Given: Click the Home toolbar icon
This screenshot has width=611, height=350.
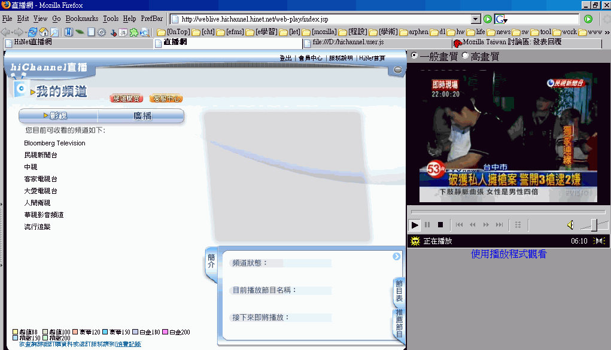Looking at the screenshot, I should (x=43, y=32).
